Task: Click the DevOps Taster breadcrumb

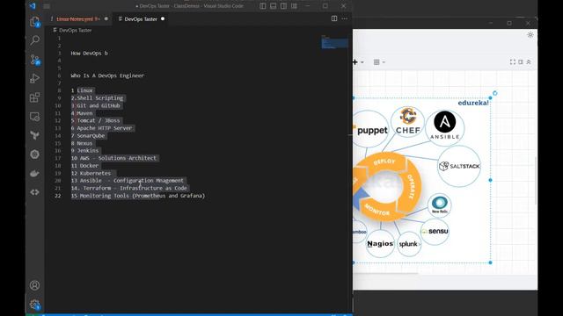Action: tap(76, 31)
